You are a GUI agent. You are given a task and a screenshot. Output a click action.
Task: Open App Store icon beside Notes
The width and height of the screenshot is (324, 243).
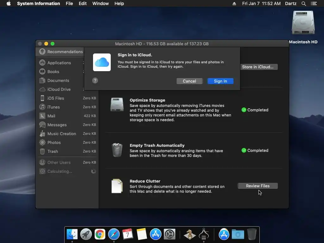[155, 234]
